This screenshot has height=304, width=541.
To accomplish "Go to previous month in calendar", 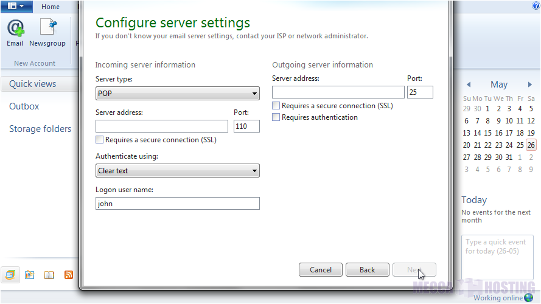I will click(469, 85).
